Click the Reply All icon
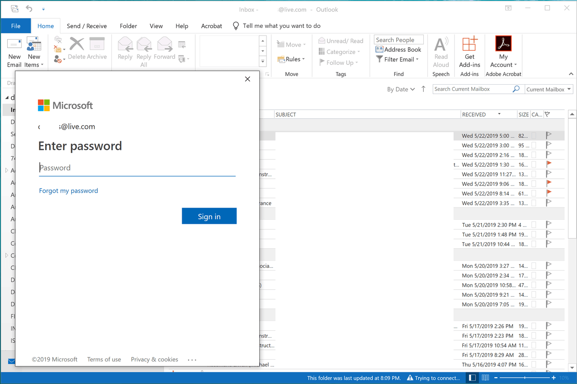The image size is (577, 384). click(x=144, y=44)
